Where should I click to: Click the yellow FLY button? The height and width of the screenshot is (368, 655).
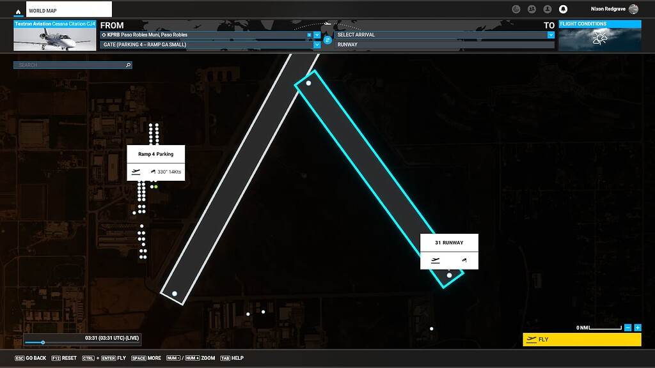581,340
